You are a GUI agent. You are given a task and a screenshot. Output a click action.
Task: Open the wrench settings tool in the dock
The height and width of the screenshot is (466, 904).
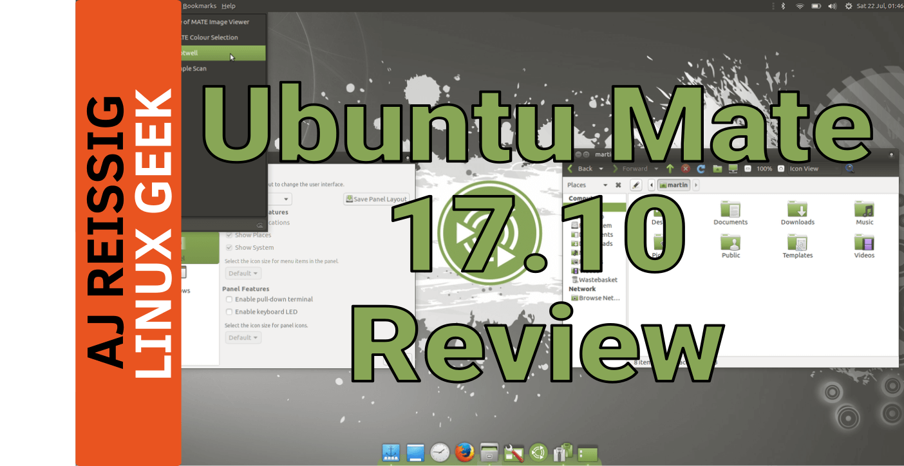pos(513,452)
